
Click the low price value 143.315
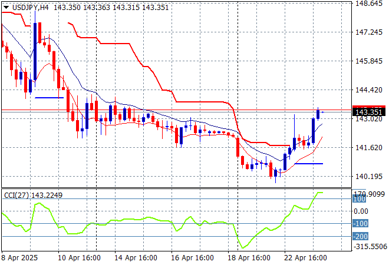(126, 8)
